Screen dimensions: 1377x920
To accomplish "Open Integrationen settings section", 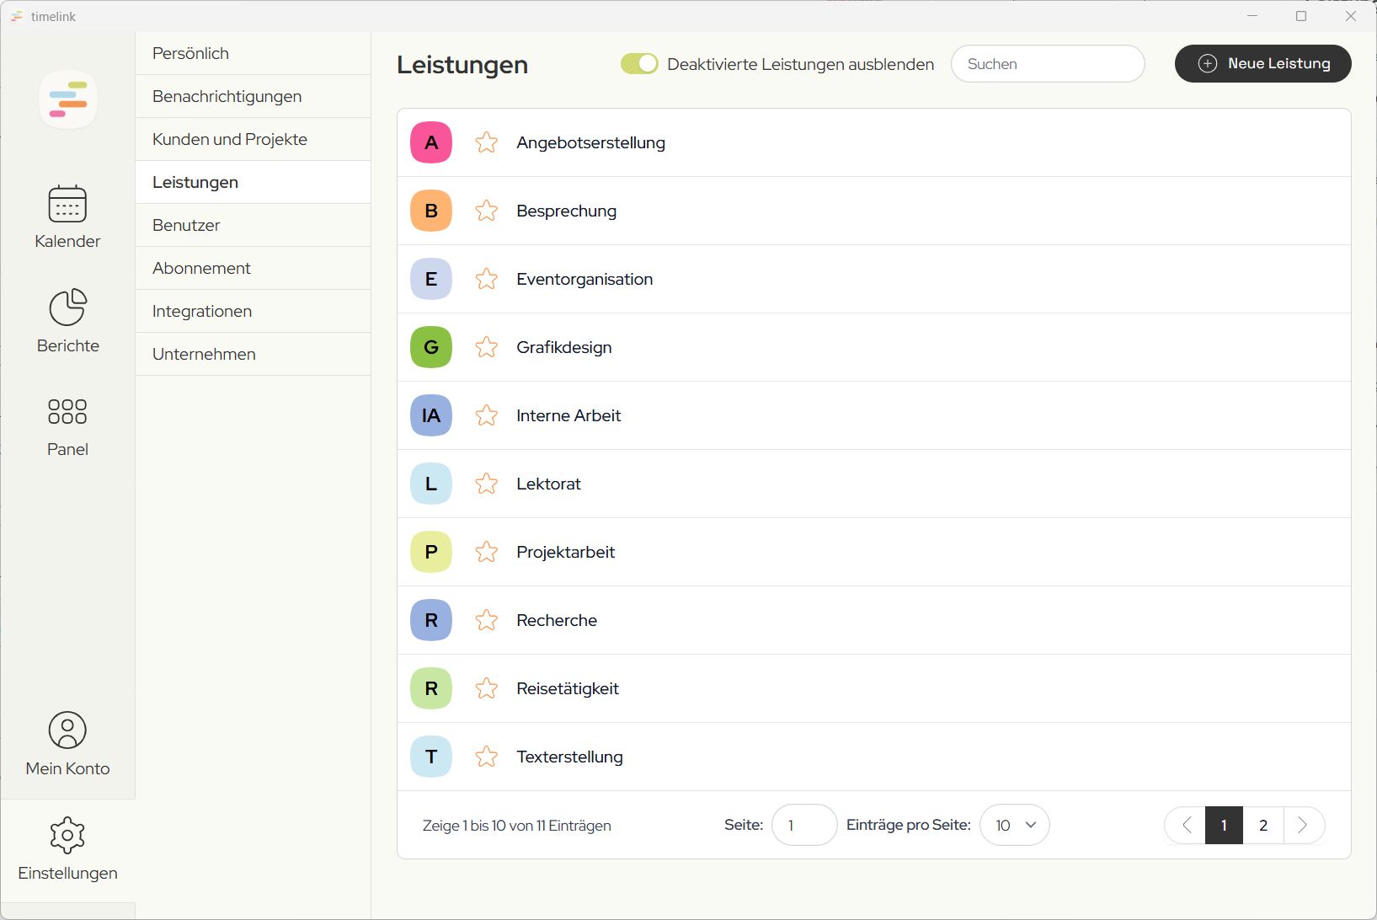I will click(x=253, y=312).
